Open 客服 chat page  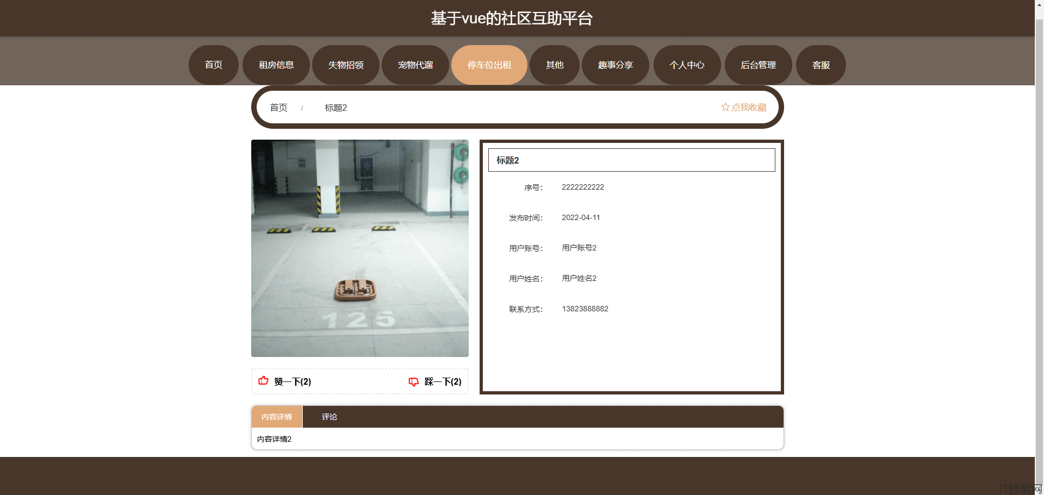tap(821, 65)
